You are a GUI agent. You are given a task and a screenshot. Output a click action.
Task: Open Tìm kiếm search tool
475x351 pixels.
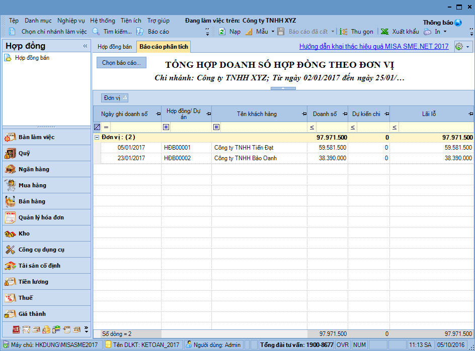96,32
